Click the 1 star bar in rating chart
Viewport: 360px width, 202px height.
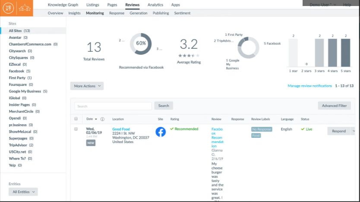point(293,53)
